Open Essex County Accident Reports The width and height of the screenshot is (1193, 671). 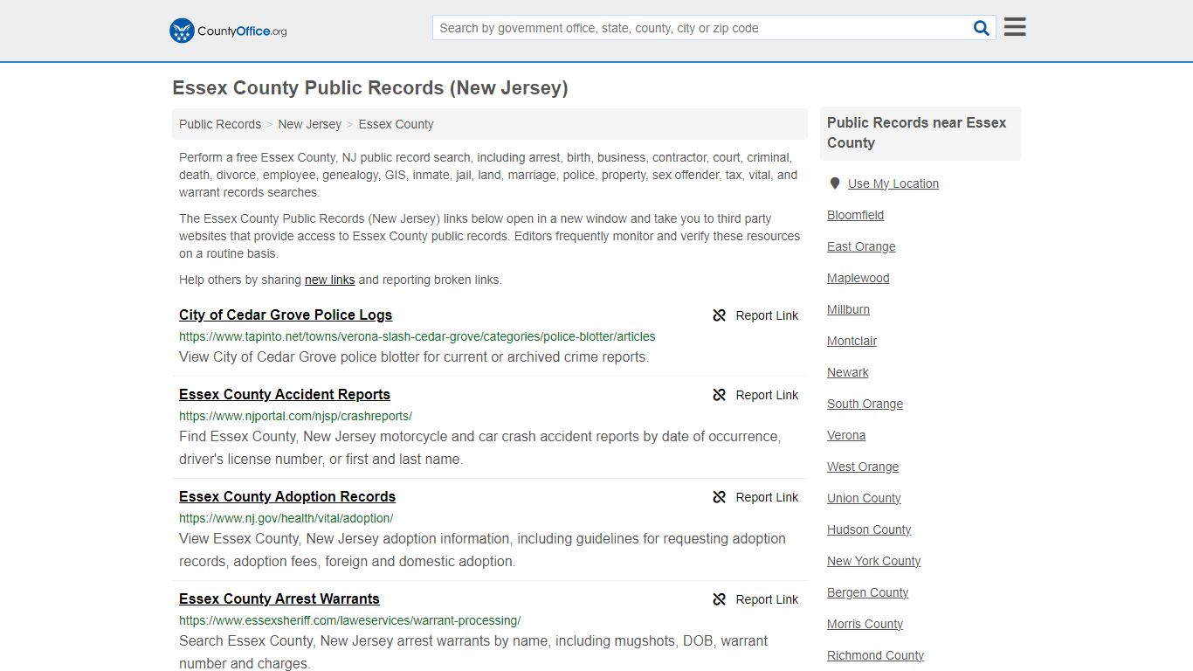tap(285, 394)
